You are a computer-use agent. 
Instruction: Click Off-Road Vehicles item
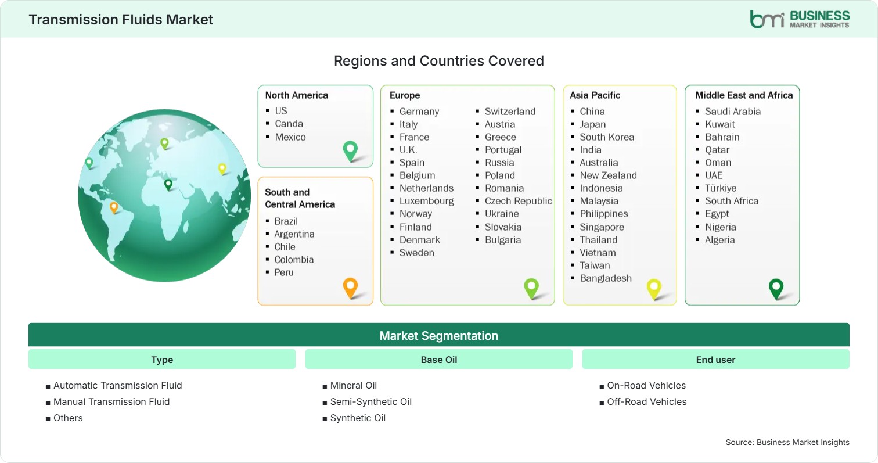[647, 401]
